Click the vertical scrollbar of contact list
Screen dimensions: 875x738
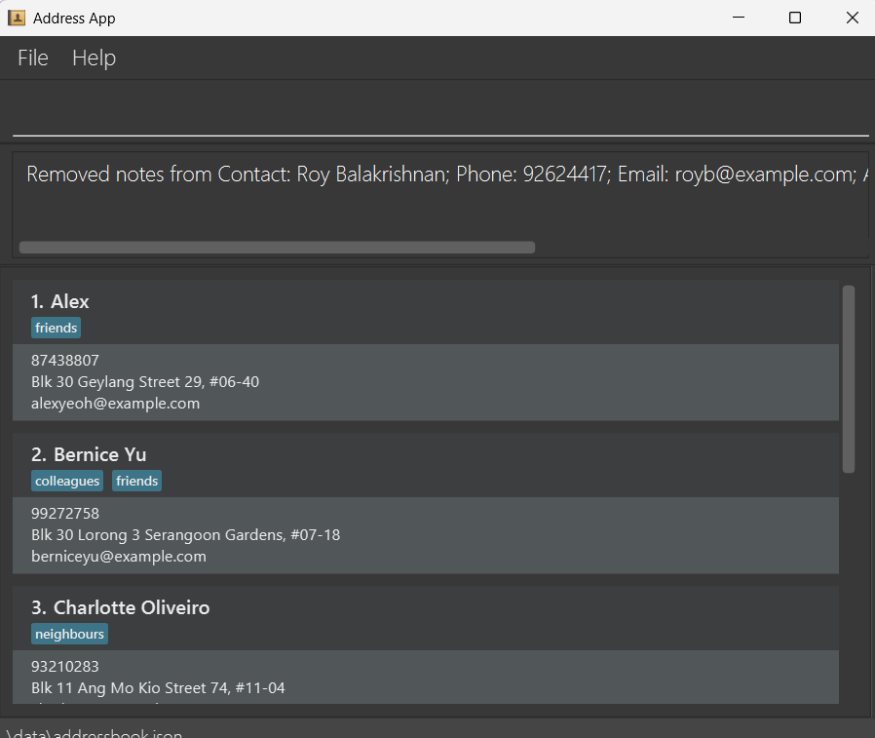(x=848, y=378)
